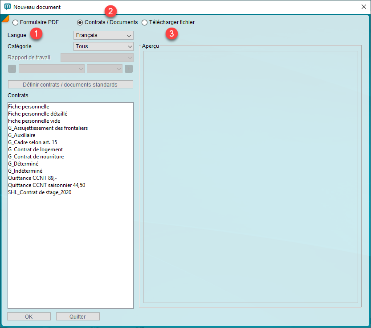The width and height of the screenshot is (371, 328).
Task: Select SHL_Contrat de stage_2020
Action: (x=40, y=192)
